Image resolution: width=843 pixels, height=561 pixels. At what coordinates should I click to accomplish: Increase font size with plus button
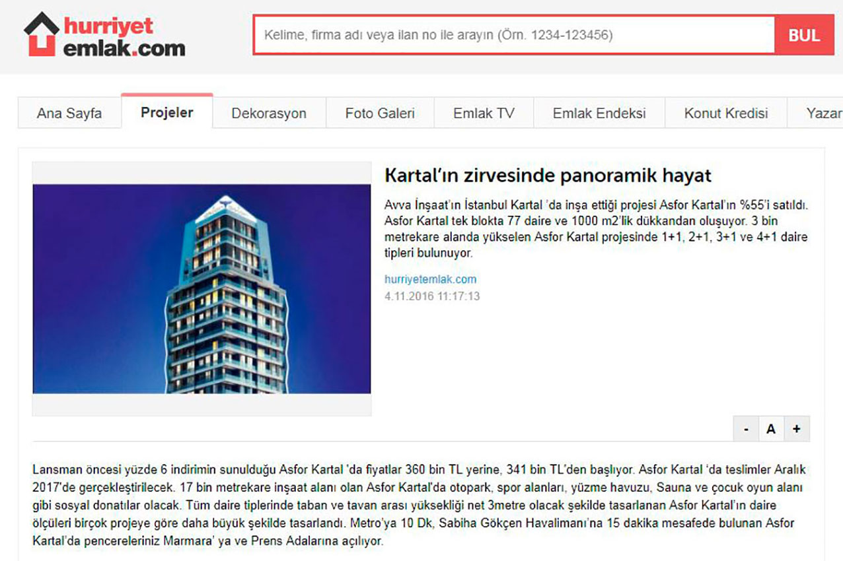tap(797, 429)
